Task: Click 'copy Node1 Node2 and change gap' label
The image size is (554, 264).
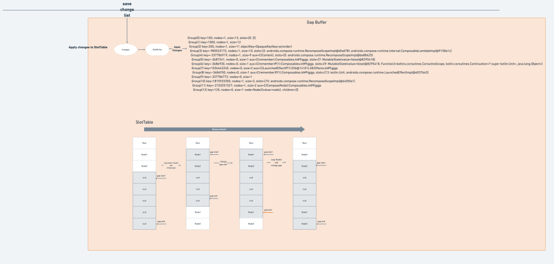Action: coord(171,165)
